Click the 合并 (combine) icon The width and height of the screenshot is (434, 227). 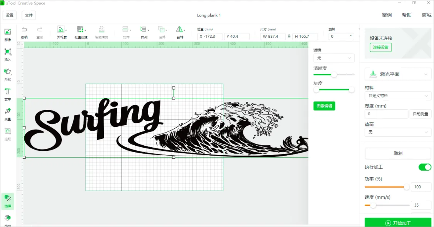pos(161,29)
